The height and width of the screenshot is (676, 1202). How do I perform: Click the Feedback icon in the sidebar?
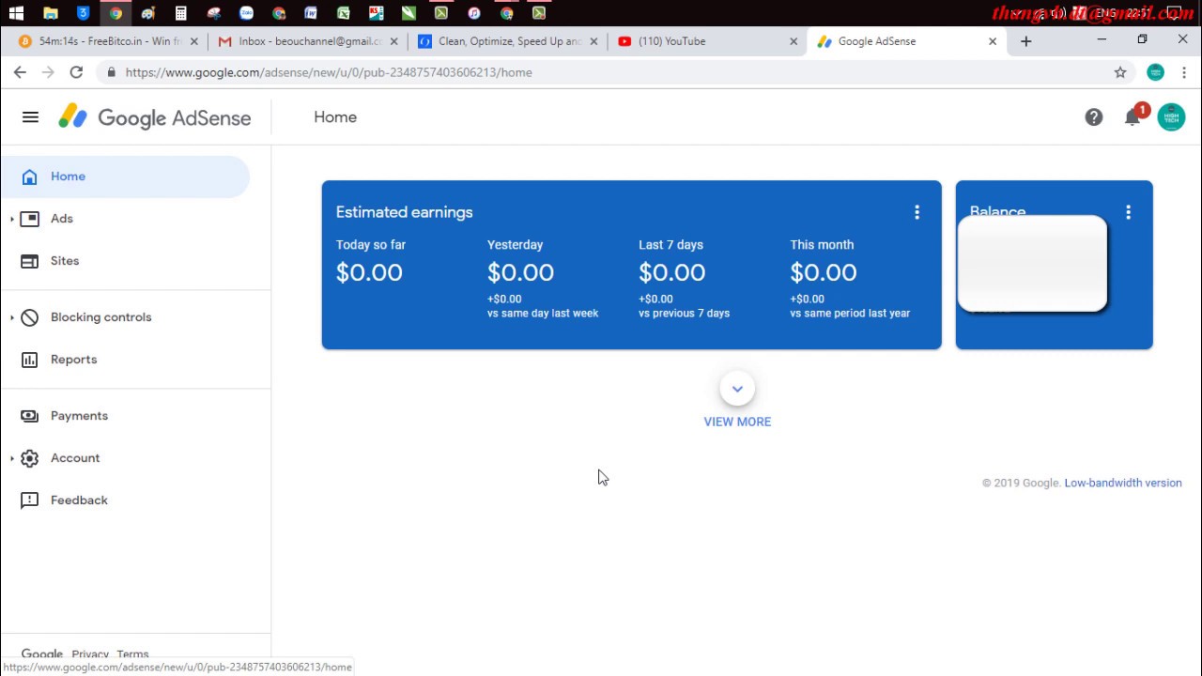coord(30,500)
